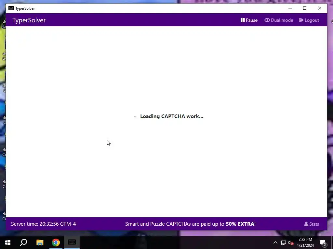The height and width of the screenshot is (249, 333).
Task: Maximize the TyperSolver window
Action: pyautogui.click(x=305, y=8)
